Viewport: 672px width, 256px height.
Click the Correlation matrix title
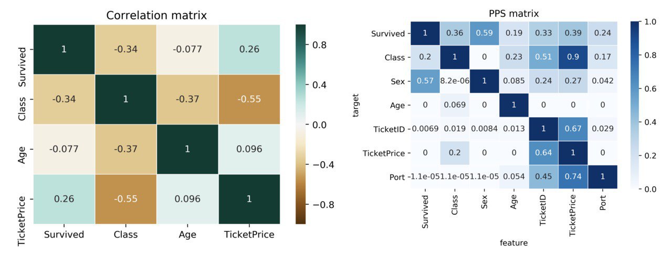(x=156, y=16)
